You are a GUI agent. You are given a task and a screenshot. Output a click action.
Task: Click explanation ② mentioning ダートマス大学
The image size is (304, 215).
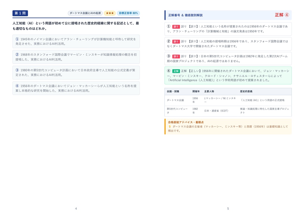click(x=228, y=44)
